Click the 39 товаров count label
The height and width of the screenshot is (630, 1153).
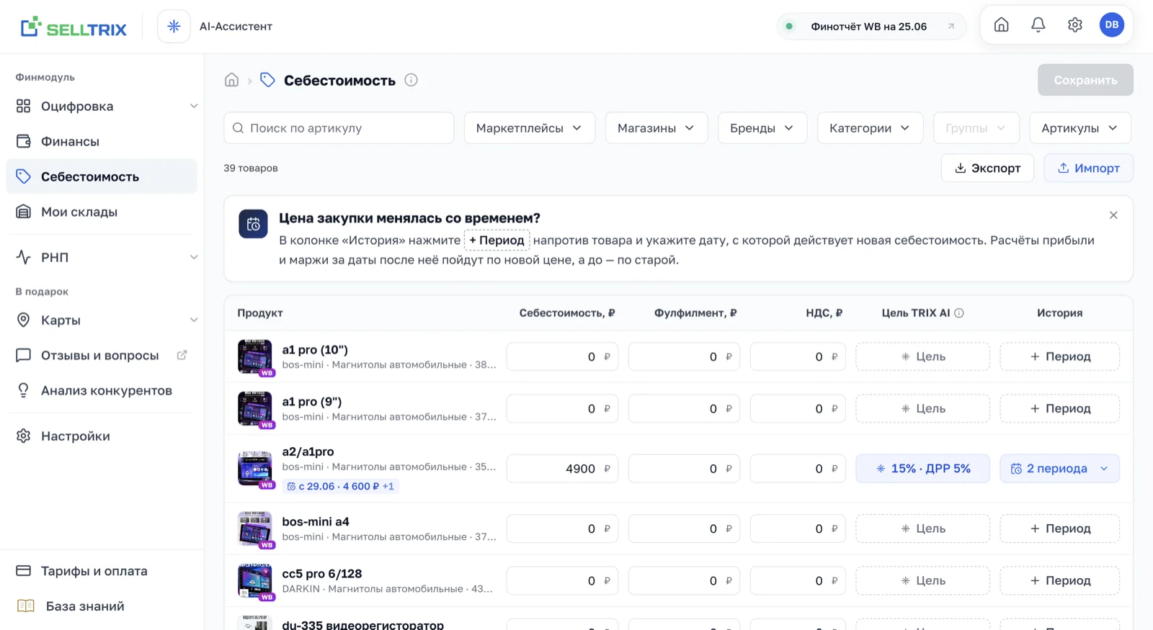(251, 168)
